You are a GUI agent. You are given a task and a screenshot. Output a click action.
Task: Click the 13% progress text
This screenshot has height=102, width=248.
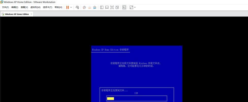point(136,93)
